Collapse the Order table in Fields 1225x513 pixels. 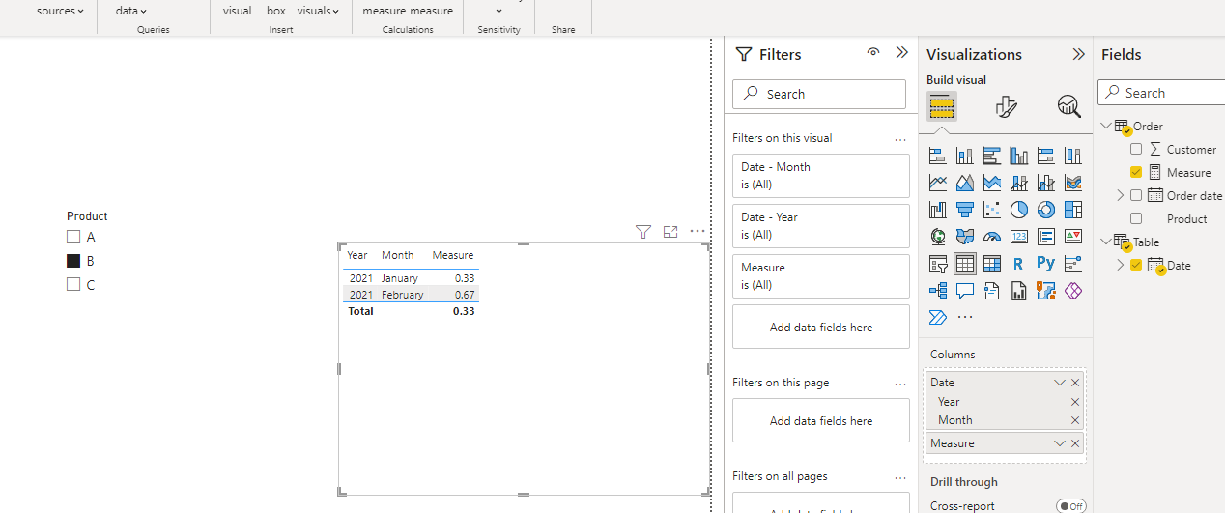click(x=1106, y=126)
